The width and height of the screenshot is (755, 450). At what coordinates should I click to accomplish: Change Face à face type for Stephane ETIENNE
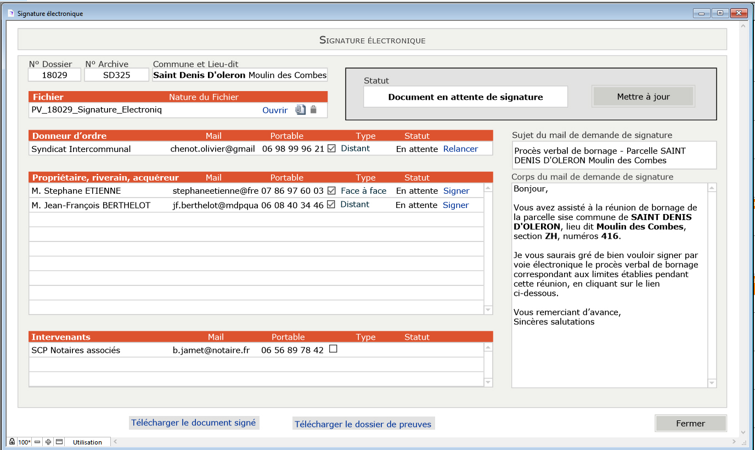pos(363,191)
